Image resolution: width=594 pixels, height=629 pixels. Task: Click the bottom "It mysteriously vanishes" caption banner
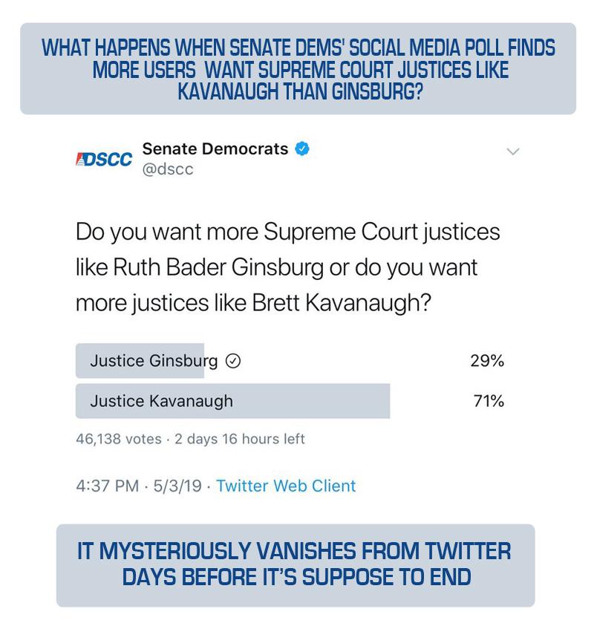coord(295,564)
